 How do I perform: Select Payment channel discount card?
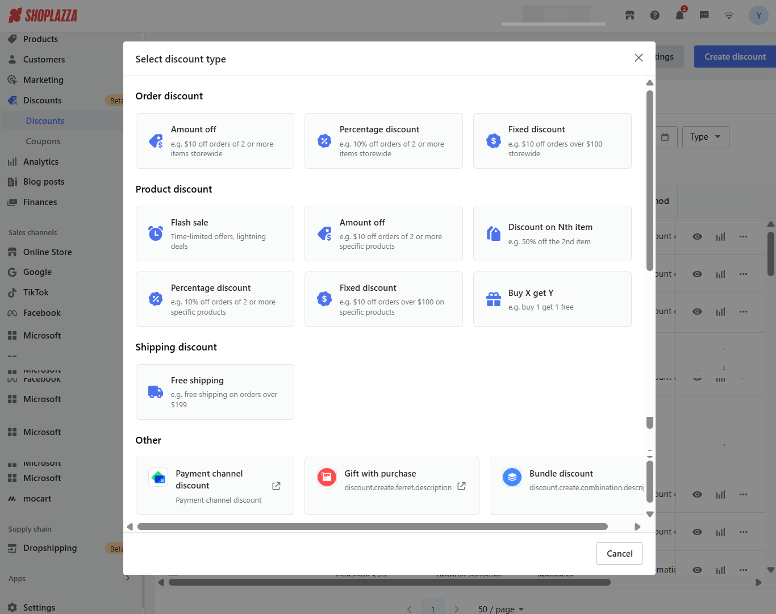[215, 486]
